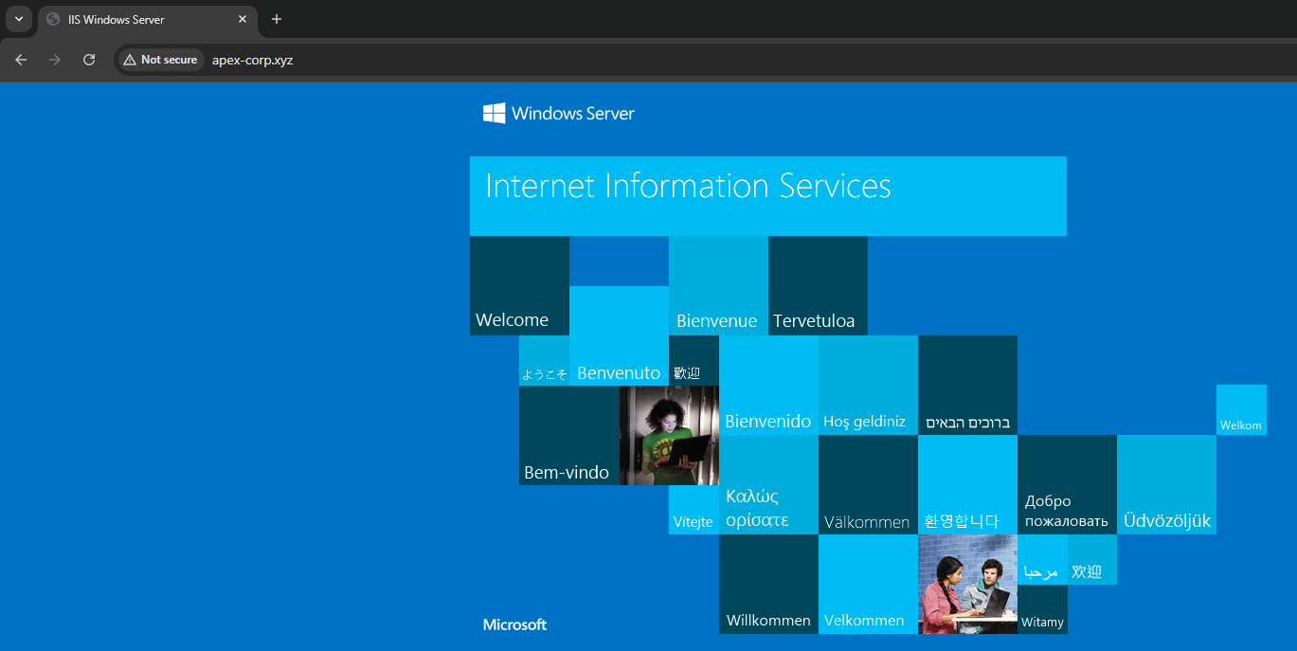Click the browser Forward arrow

click(x=55, y=60)
